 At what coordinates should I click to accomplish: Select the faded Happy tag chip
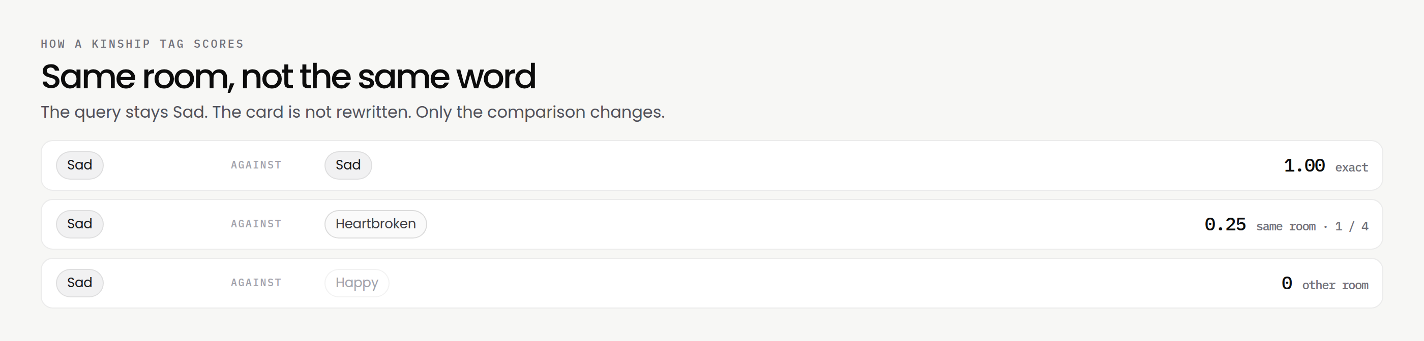coord(357,283)
